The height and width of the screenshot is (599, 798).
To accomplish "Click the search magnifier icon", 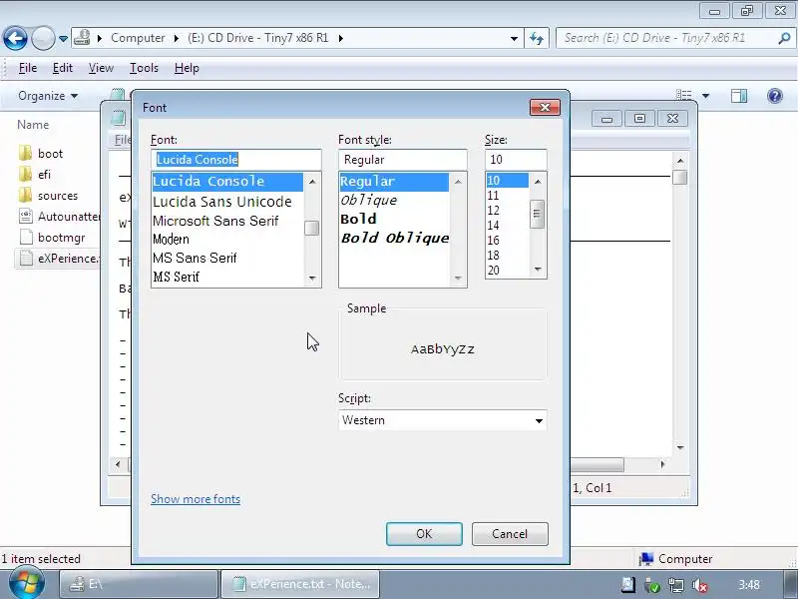I will coord(784,38).
